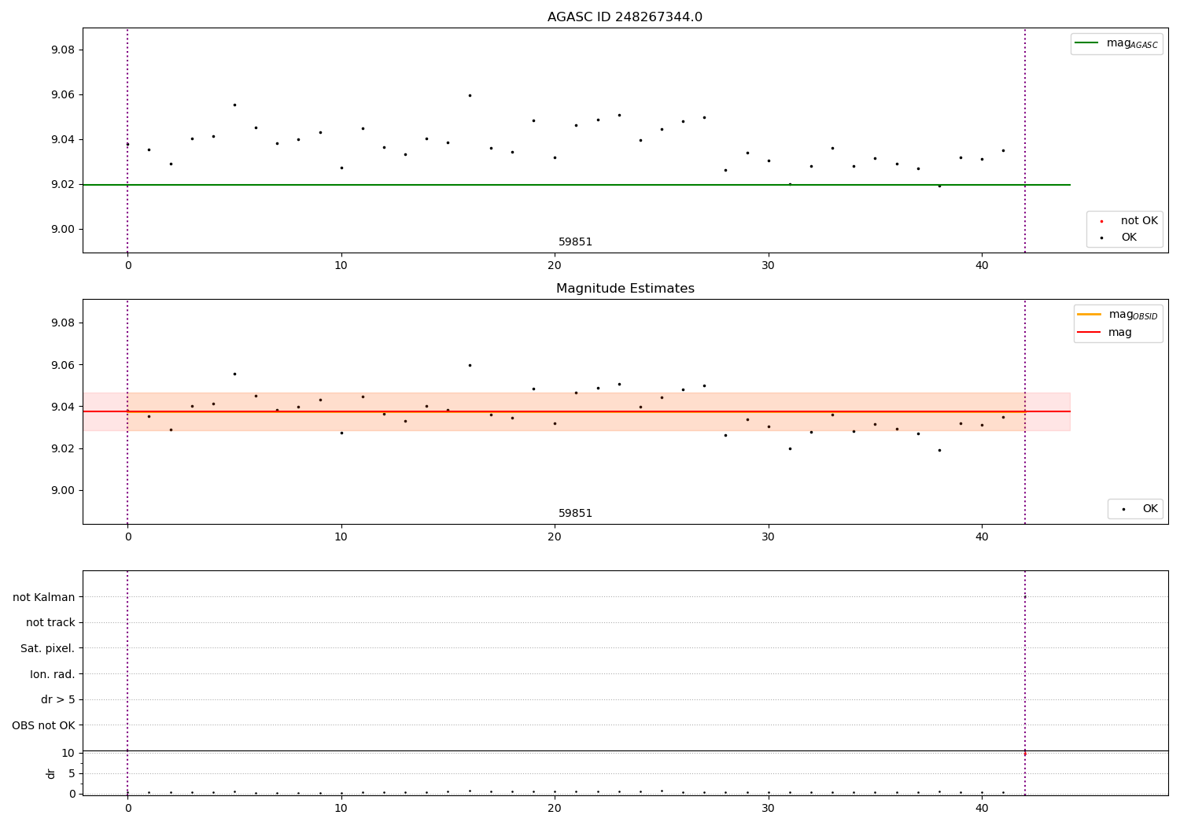Click the 'Ion. rad.' axis label
Screen dimensions: 1180x826
coord(53,675)
